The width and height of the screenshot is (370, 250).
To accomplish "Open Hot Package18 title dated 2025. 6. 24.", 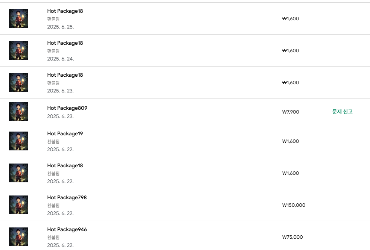I will click(x=65, y=43).
